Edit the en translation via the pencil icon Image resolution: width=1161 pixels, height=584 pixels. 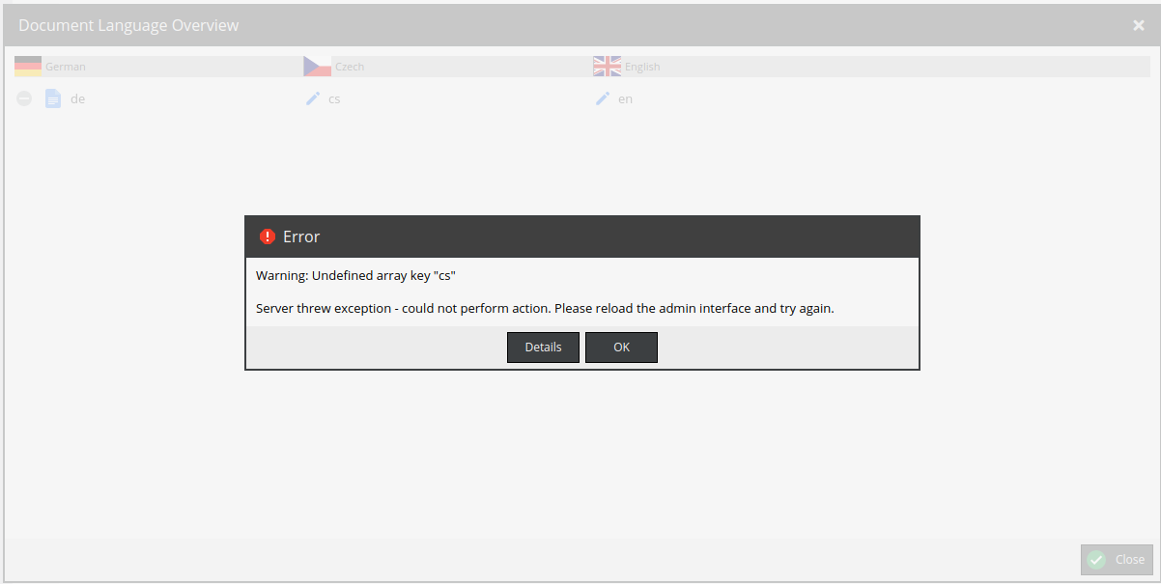pyautogui.click(x=602, y=97)
